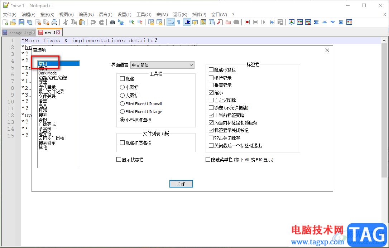This screenshot has height=248, width=389.
Task: Select Filled Fluent UI: small option
Action: pyautogui.click(x=122, y=103)
